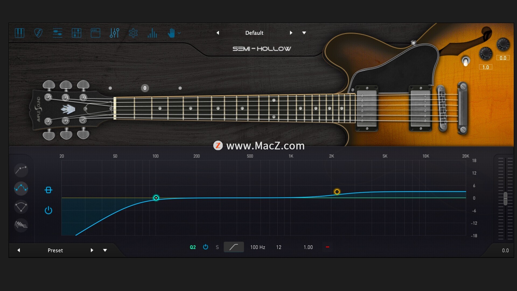Select the waveform icon in sidebar
The image size is (517, 291).
click(21, 224)
